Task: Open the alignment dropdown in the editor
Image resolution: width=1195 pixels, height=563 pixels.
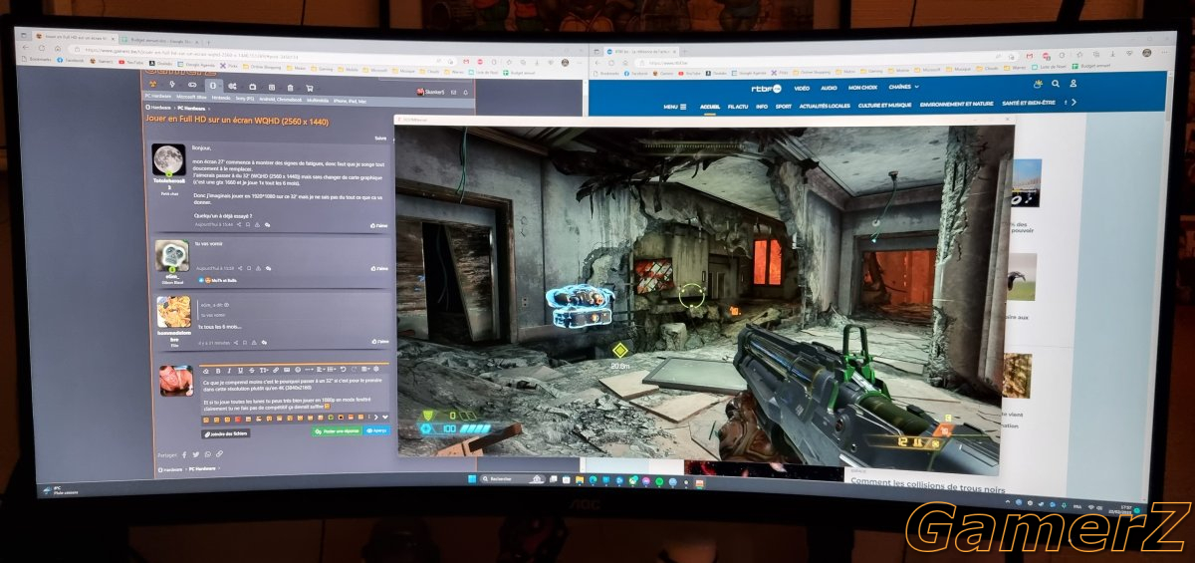Action: (322, 369)
